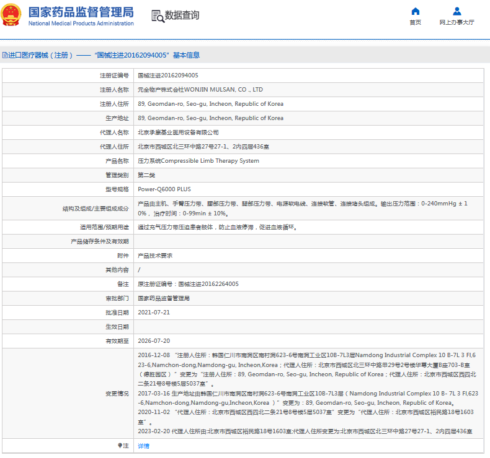
Task: Select approving department 国家药品监督管理局 cell
Action: [164, 298]
